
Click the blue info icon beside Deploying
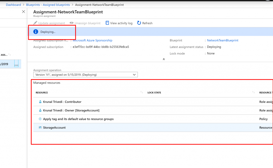coord(36,32)
